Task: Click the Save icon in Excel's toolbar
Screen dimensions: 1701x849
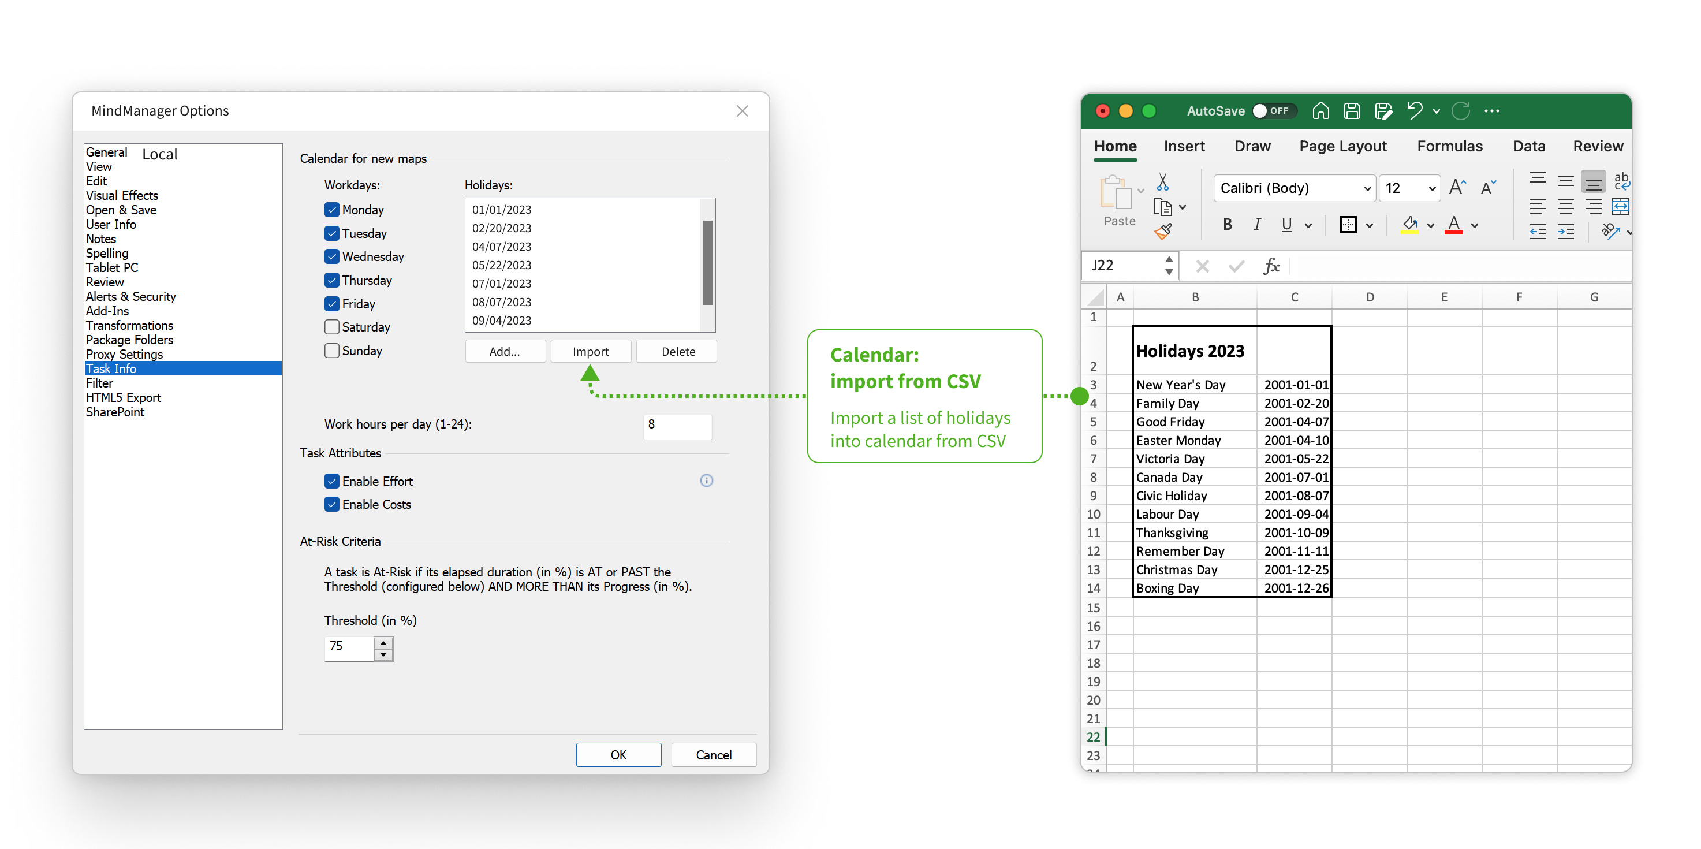Action: click(1352, 110)
